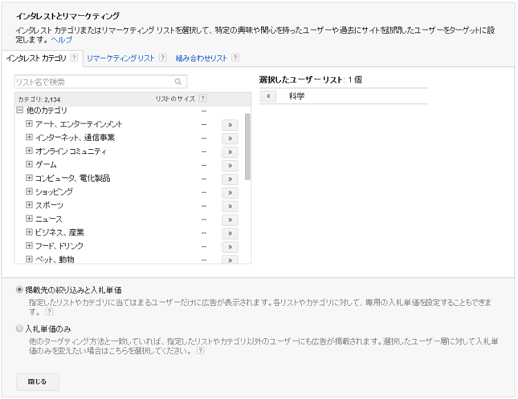Add ニュース category with its arrow button
Screen dimensions: 518x399
(230, 220)
